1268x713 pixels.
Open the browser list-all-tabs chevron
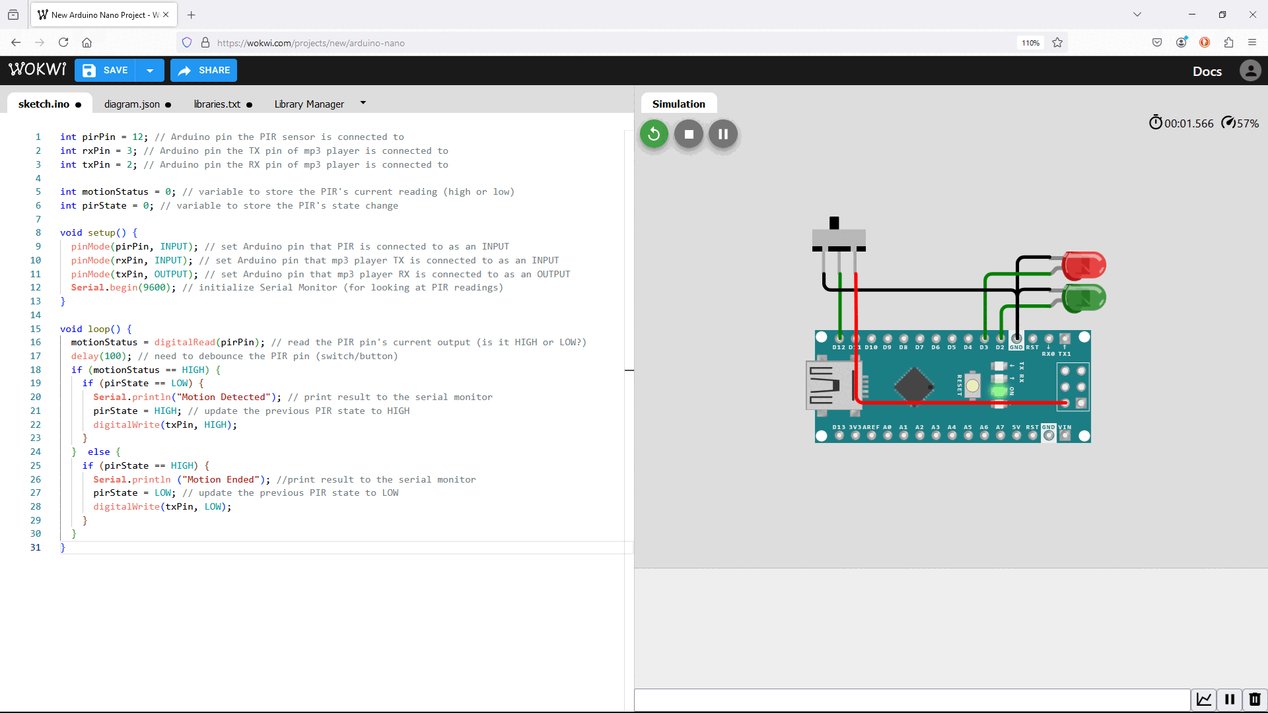[1137, 15]
